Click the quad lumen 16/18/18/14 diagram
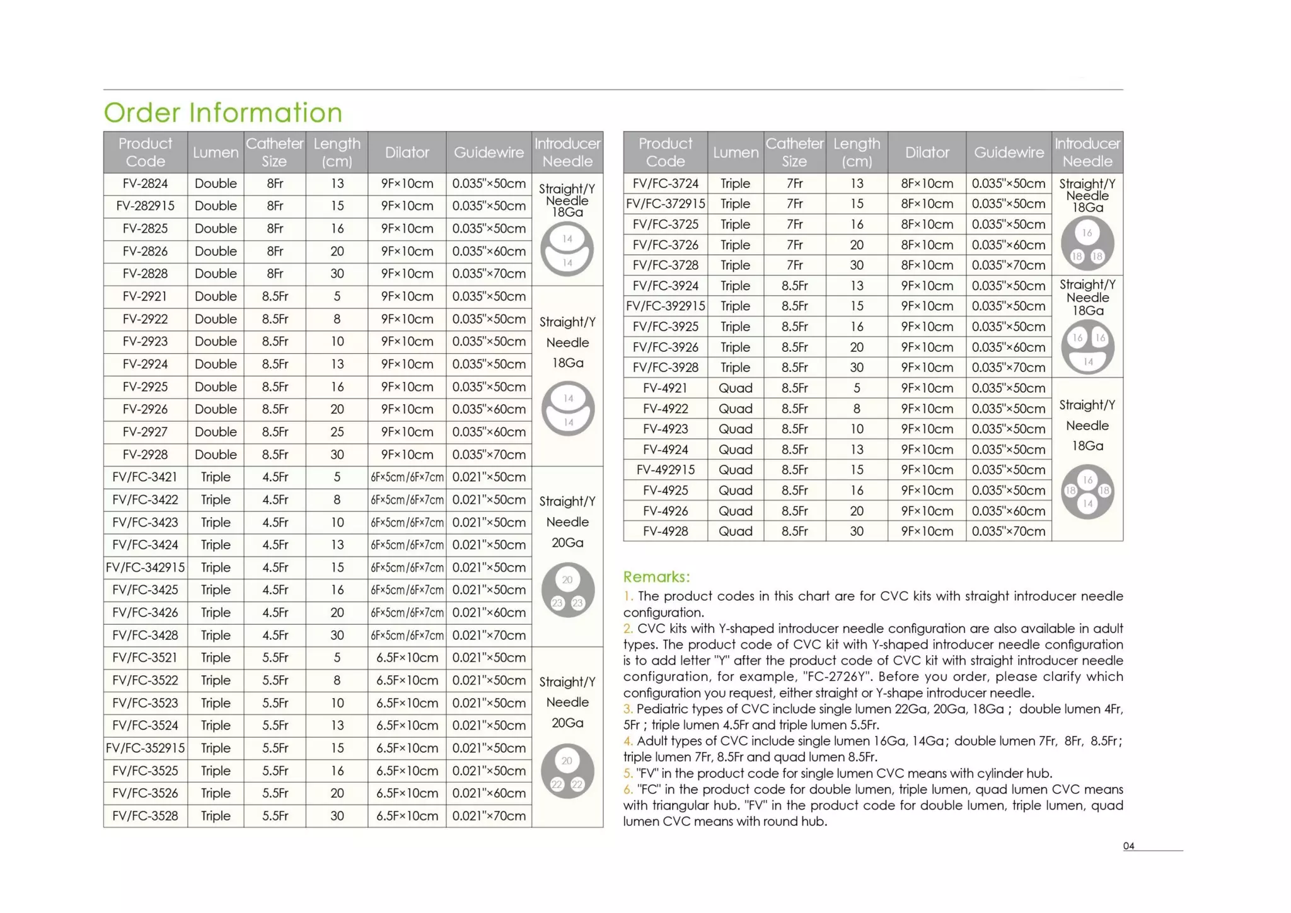1291x913 pixels. tap(1087, 491)
